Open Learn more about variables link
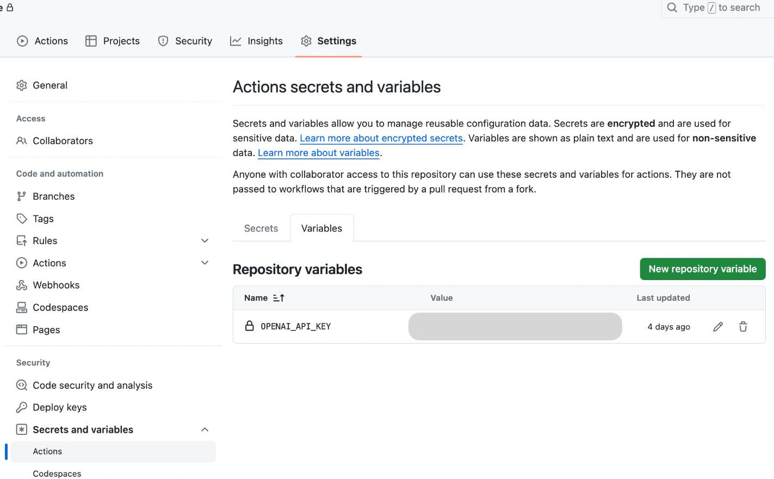Screen dimensions: 774x479 pos(318,153)
